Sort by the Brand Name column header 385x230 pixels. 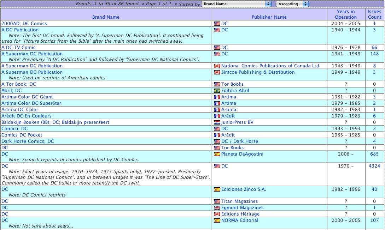click(106, 17)
